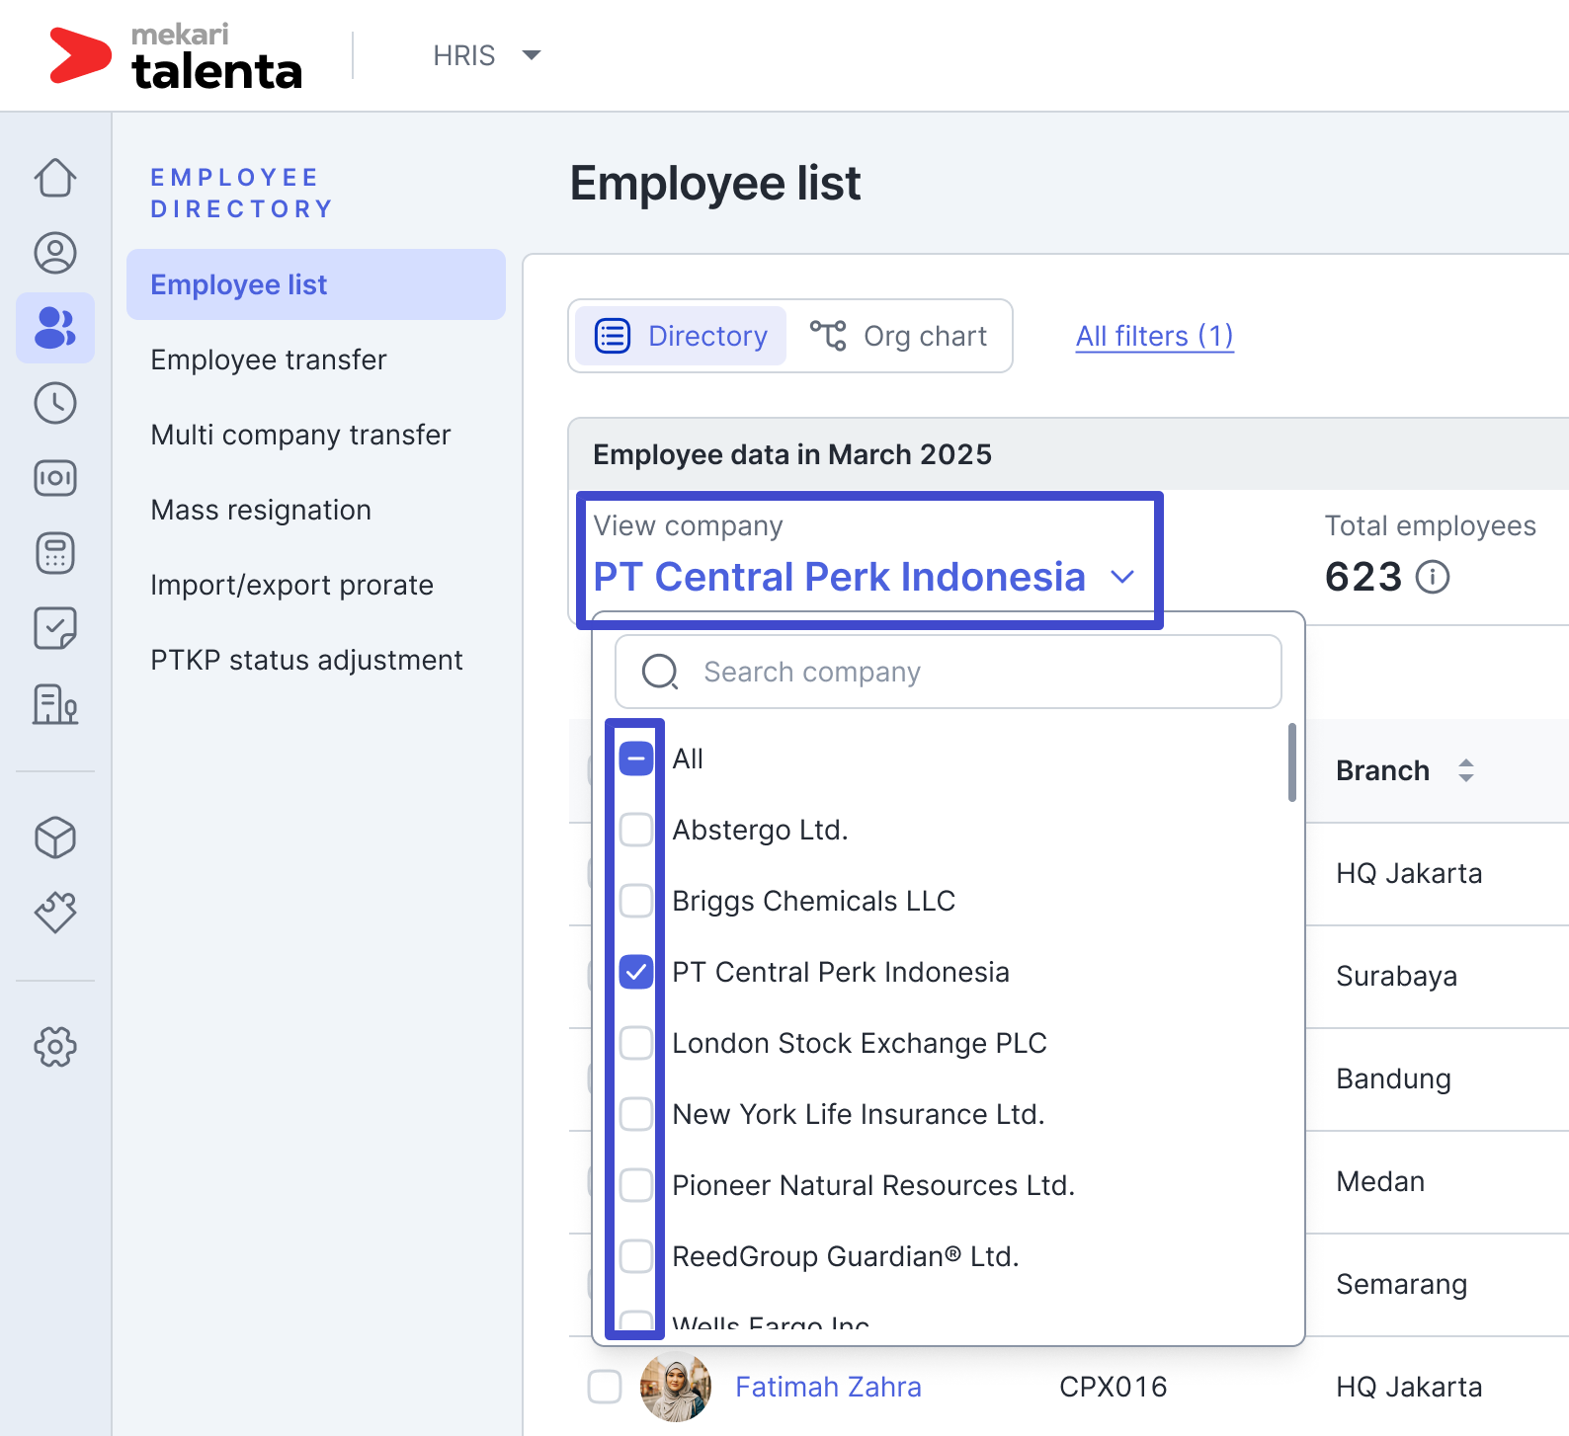Open Fatimah Zahra's employee profile link
The width and height of the screenshot is (1569, 1436).
[828, 1387]
